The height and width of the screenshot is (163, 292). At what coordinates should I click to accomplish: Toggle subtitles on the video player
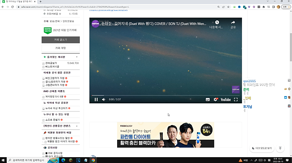(208, 99)
